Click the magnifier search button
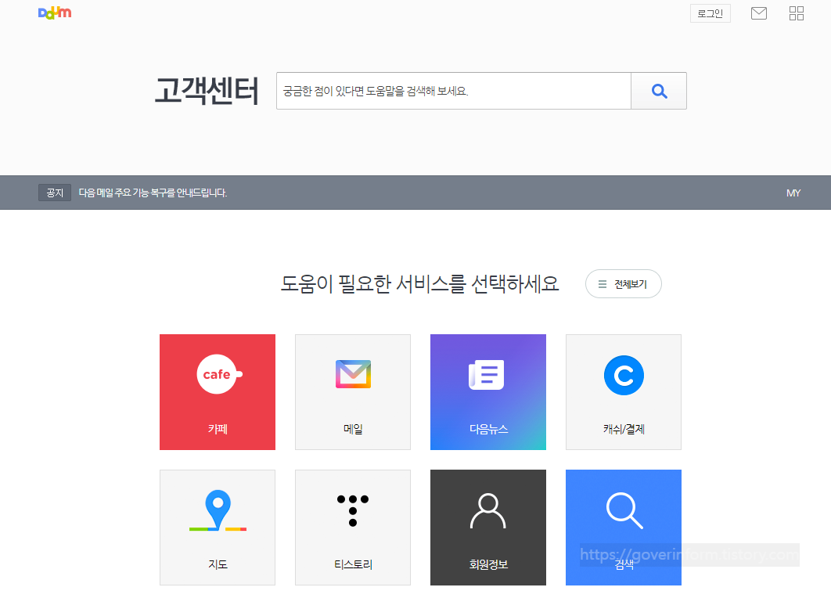The width and height of the screenshot is (831, 598). pos(659,91)
